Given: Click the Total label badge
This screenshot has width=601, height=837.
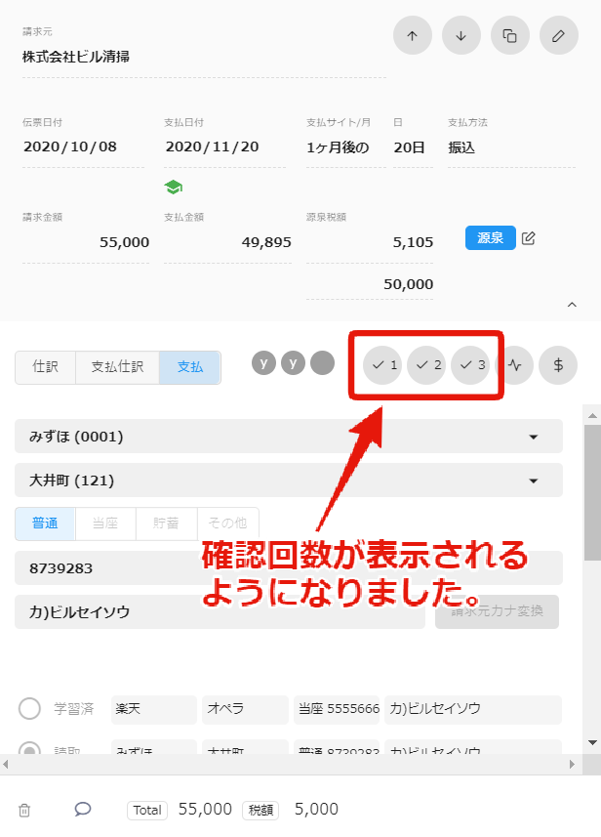Looking at the screenshot, I should point(147,811).
